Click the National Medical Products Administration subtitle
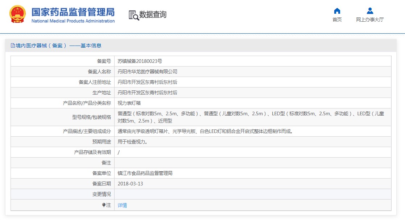405x223 pixels. click(73, 21)
